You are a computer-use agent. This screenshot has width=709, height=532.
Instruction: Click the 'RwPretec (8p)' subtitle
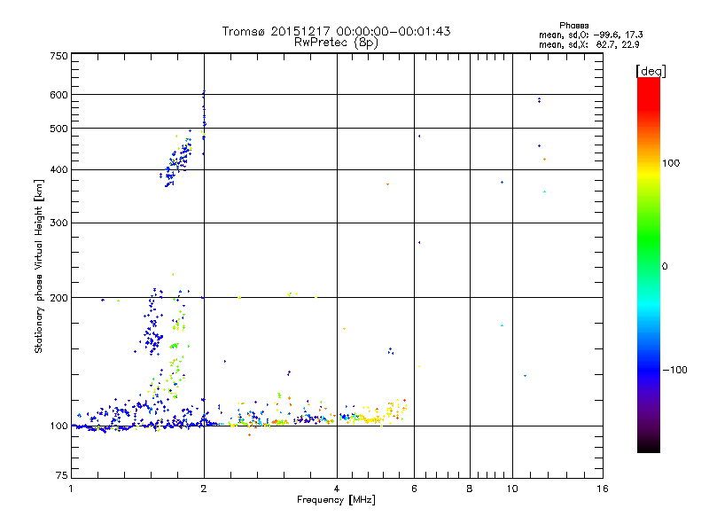(336, 43)
